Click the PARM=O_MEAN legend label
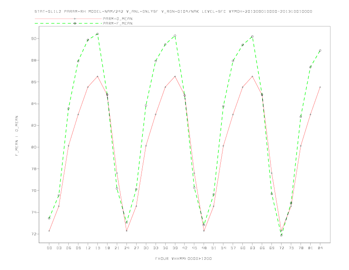 coord(118,19)
